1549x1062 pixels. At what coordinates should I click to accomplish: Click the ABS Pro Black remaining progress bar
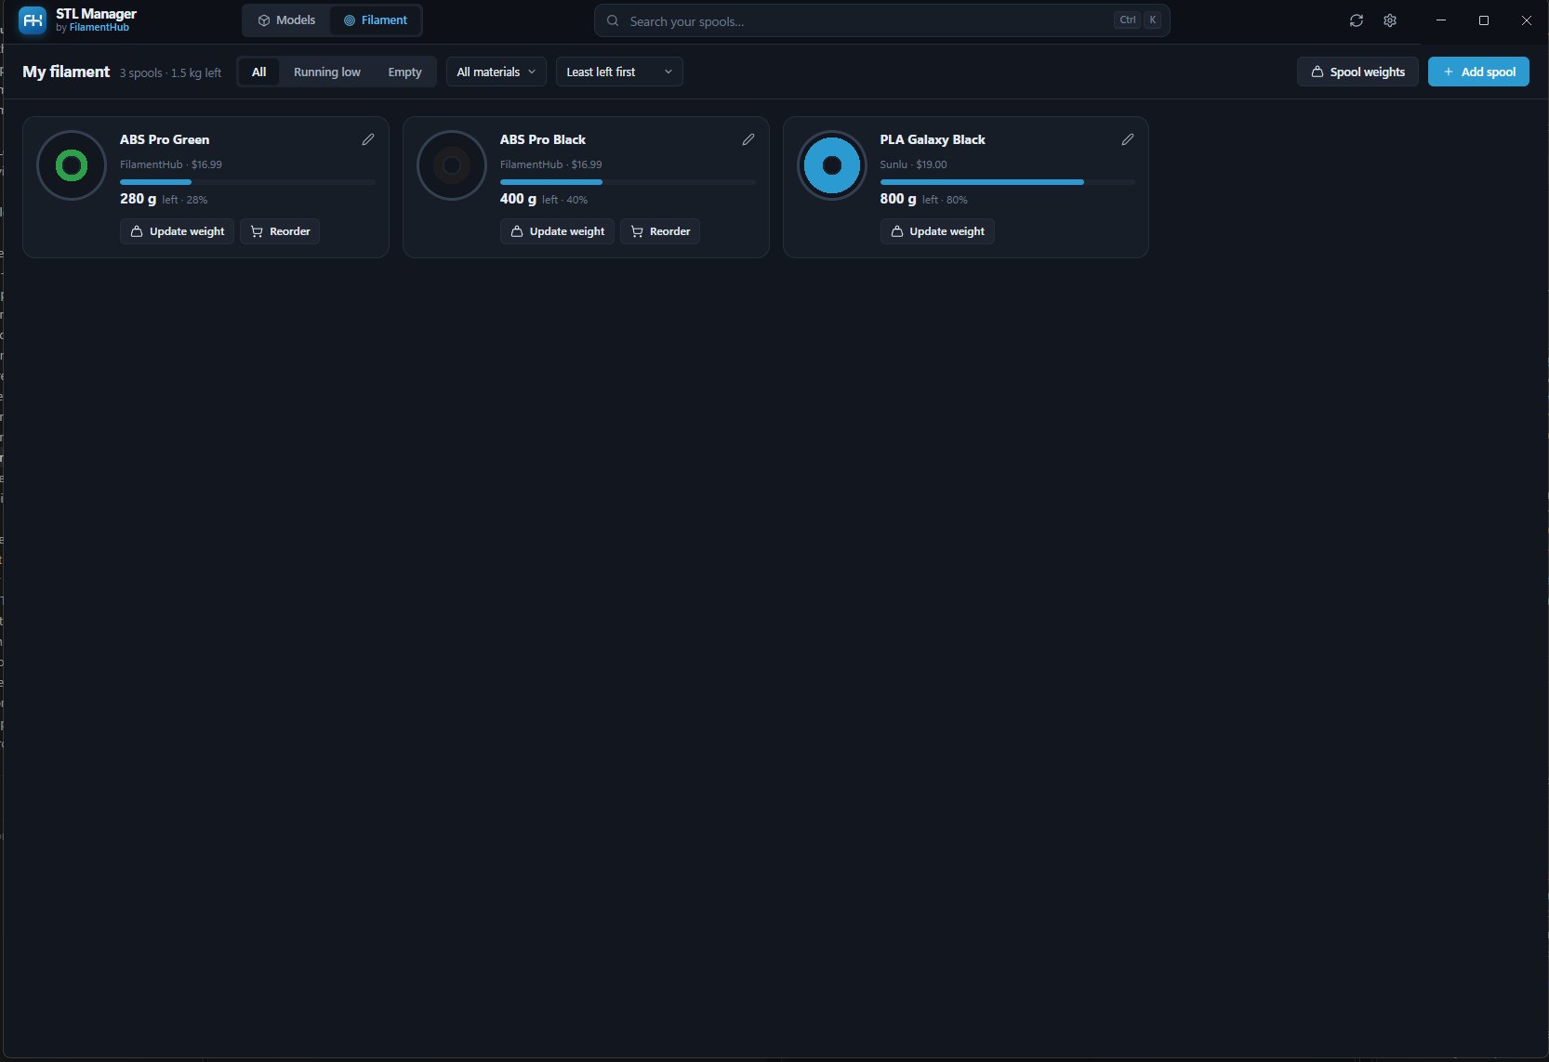[x=628, y=182]
